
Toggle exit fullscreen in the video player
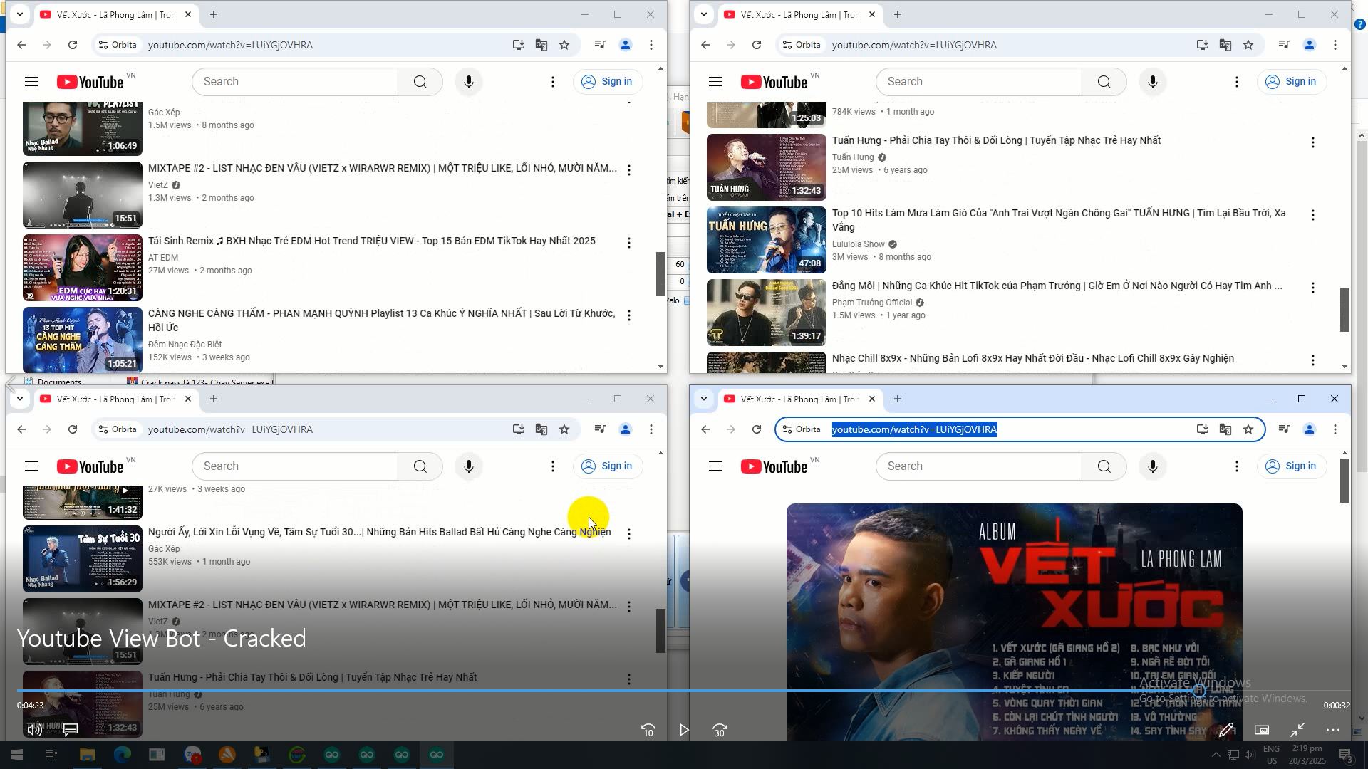(1297, 730)
